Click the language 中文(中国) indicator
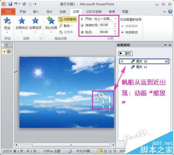 pos(84,151)
